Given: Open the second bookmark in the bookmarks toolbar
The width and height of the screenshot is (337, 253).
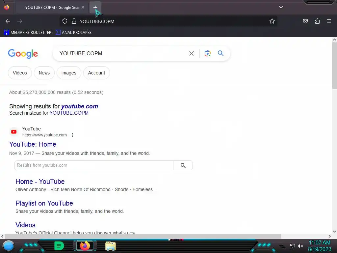Looking at the screenshot, I should click(x=73, y=33).
